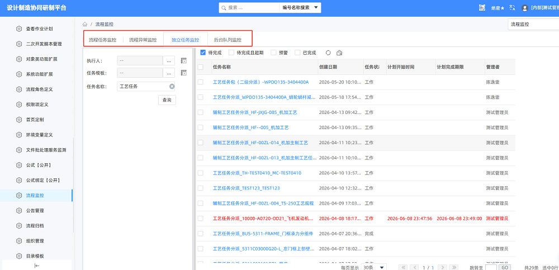Click the clear icon beside 任务模板 field
The image size is (559, 270).
click(183, 73)
